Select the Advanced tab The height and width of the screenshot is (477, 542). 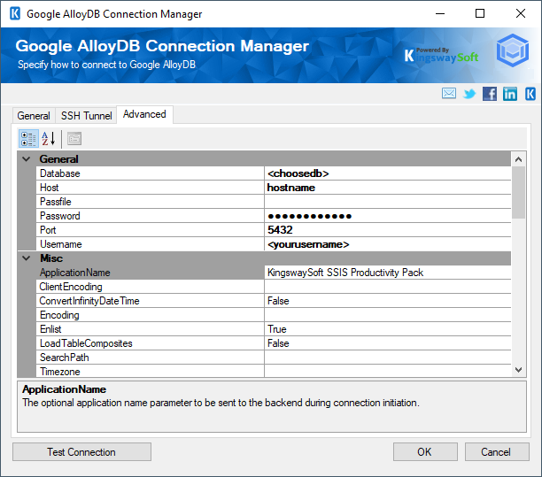coord(144,114)
